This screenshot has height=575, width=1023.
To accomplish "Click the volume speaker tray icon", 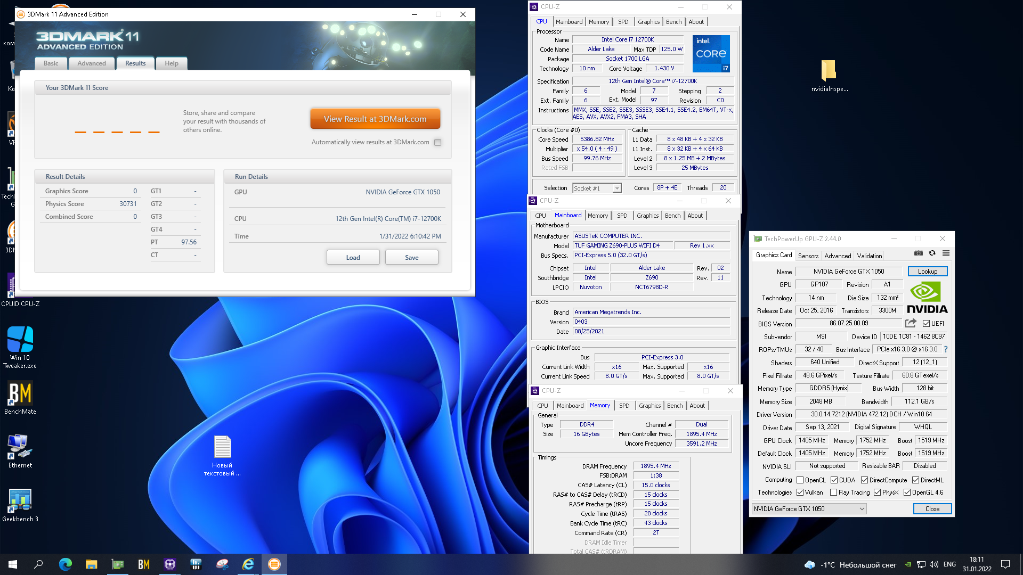I will (933, 564).
